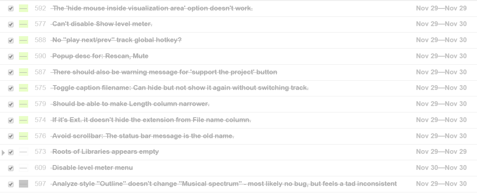Image resolution: width=477 pixels, height=196 pixels.
Task: Click the white priority swatch for issue 573
Action: point(23,152)
